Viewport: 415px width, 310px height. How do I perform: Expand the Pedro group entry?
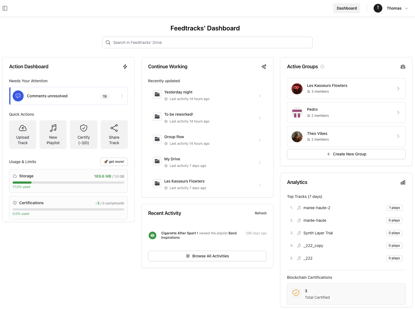coord(398,112)
